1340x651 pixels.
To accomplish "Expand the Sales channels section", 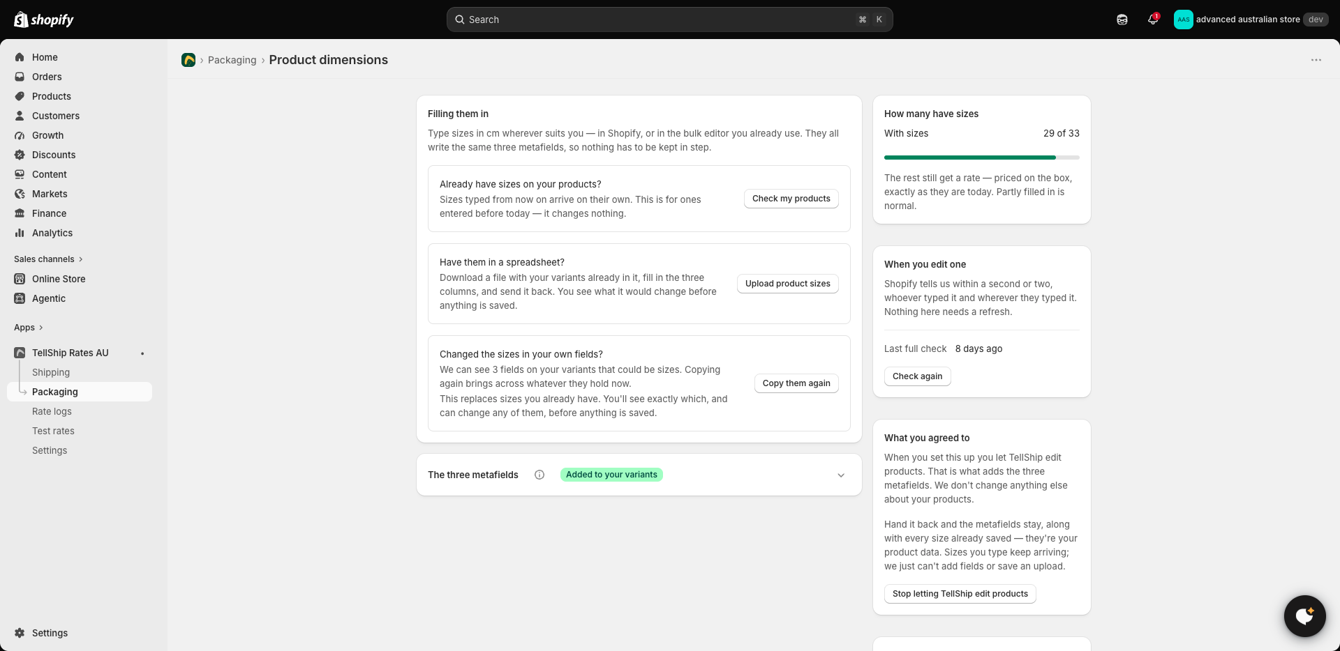I will coord(48,259).
